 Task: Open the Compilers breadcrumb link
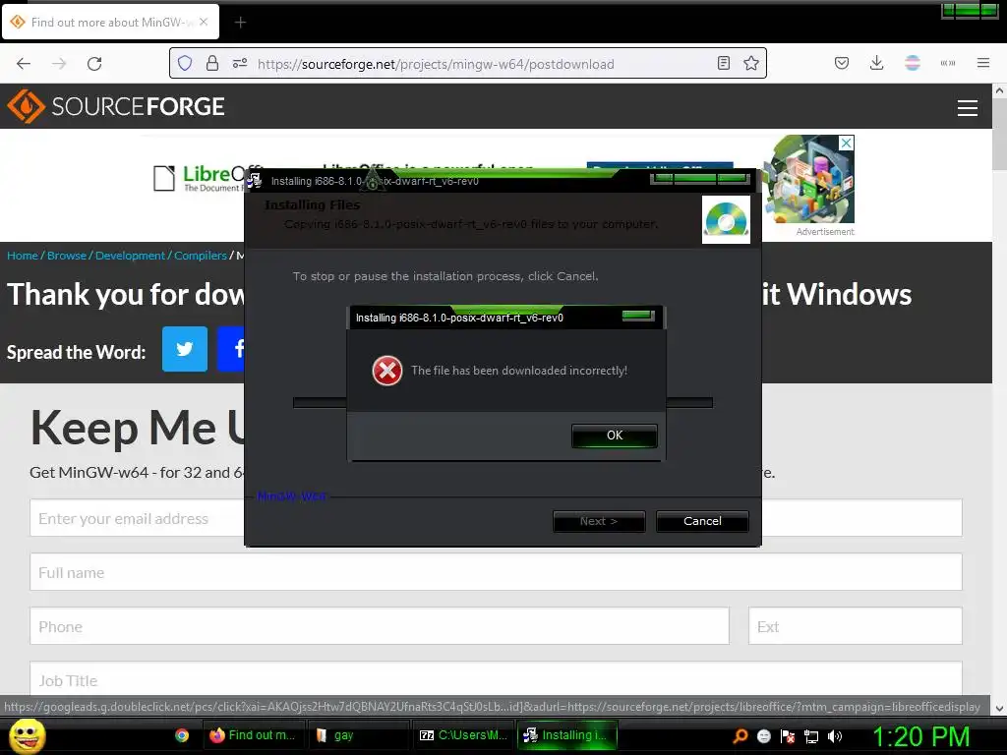pos(200,256)
